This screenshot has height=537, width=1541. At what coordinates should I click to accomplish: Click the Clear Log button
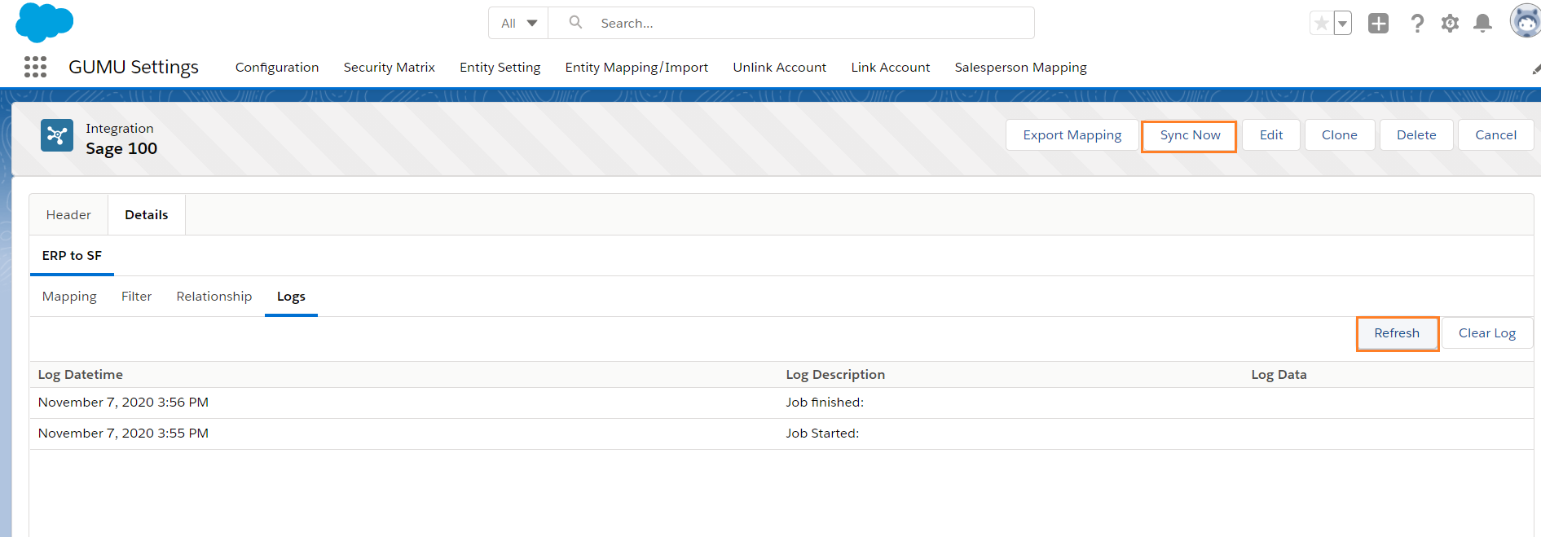(1486, 333)
